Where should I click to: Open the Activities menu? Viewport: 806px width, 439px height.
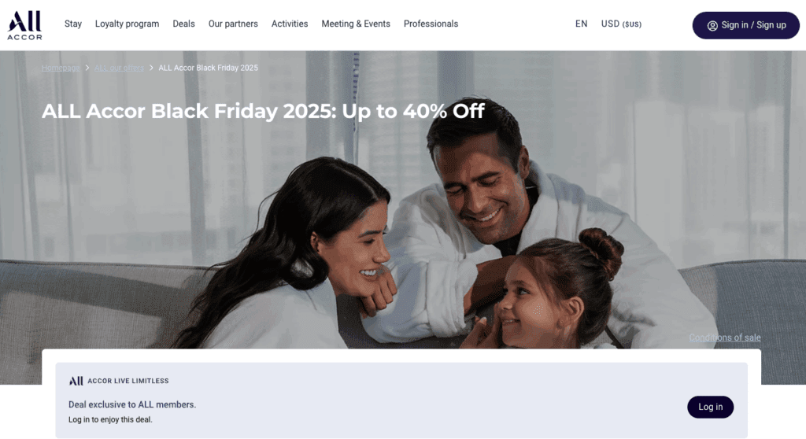pyautogui.click(x=290, y=24)
